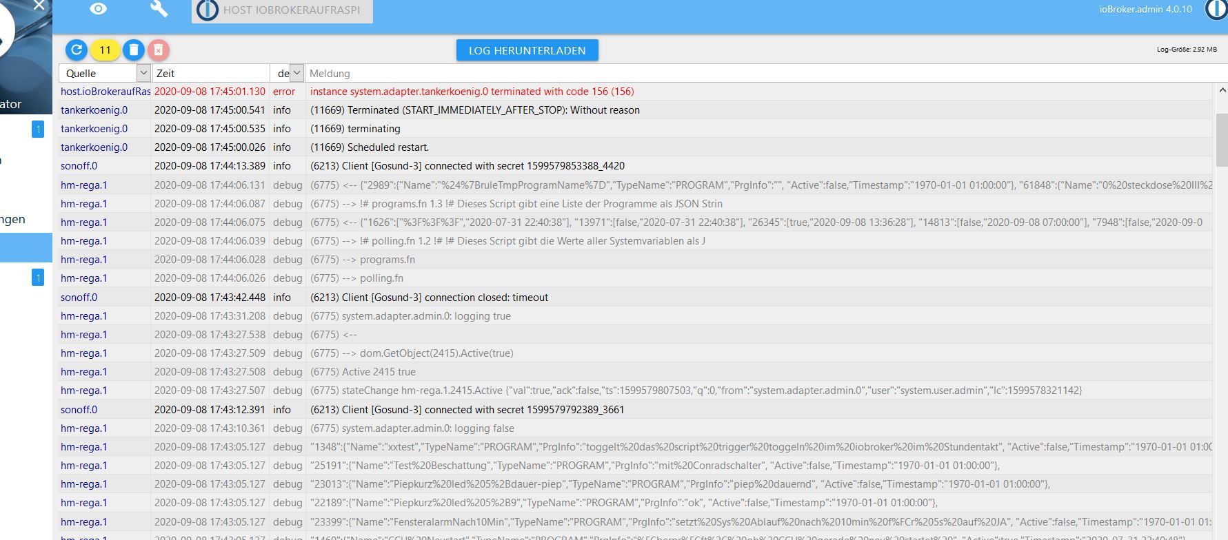Click the '(6775) --> programs.fn' message
This screenshot has width=1228, height=540.
click(x=363, y=259)
